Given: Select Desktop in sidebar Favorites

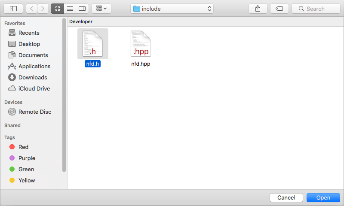Looking at the screenshot, I should click(x=29, y=44).
